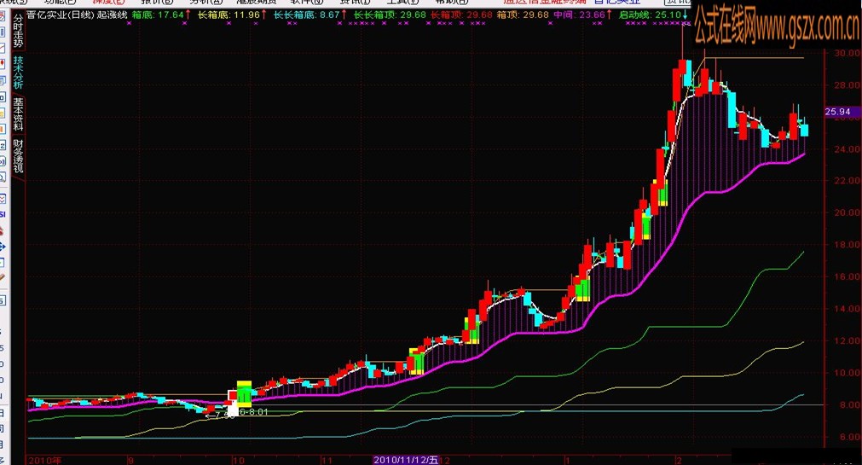
Task: Open the 分析(A) menu
Action: [x=206, y=2]
